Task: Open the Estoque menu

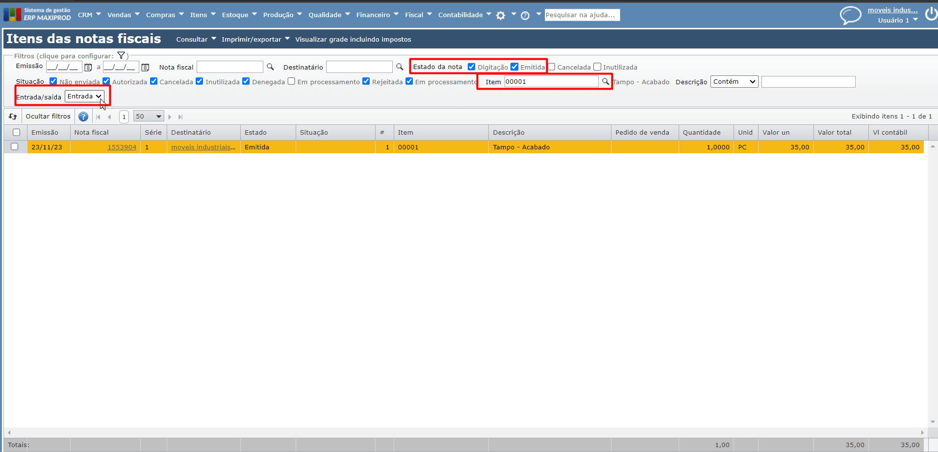Action: click(239, 15)
